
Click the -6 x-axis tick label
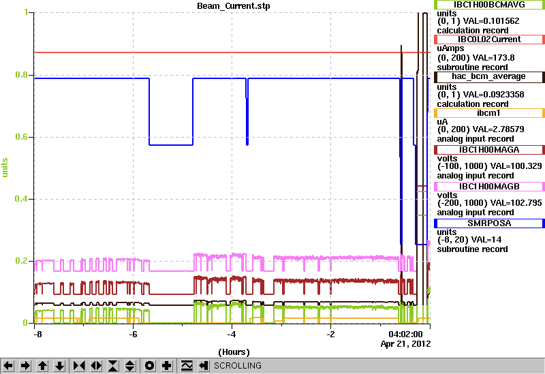click(x=133, y=334)
